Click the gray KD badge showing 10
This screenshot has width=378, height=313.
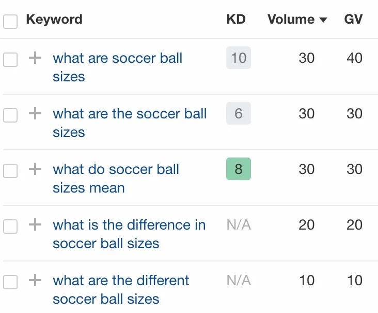click(x=239, y=58)
